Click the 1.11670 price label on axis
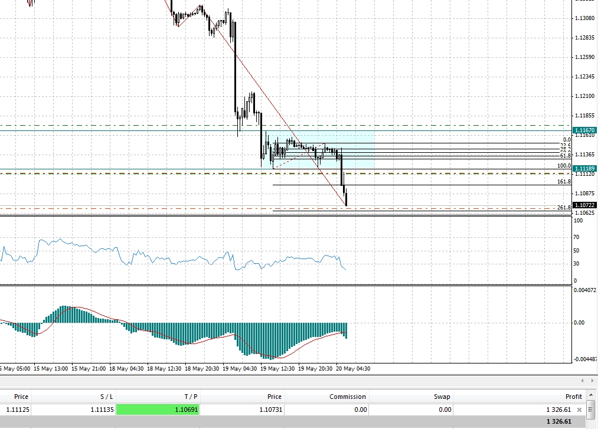The height and width of the screenshot is (429, 598). tap(584, 130)
